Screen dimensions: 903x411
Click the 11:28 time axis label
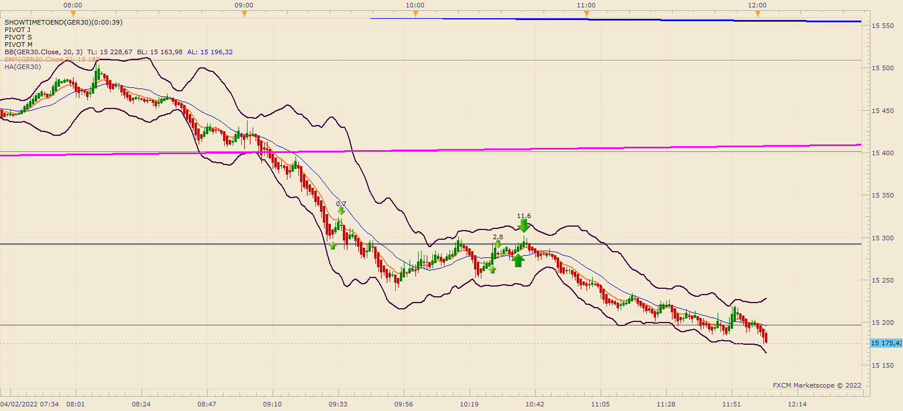tap(666, 404)
